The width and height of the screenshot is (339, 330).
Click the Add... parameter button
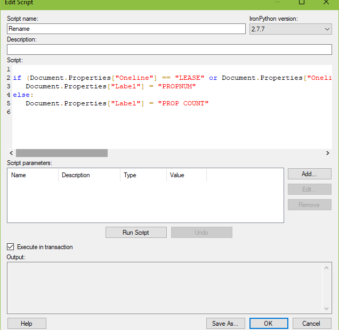309,174
